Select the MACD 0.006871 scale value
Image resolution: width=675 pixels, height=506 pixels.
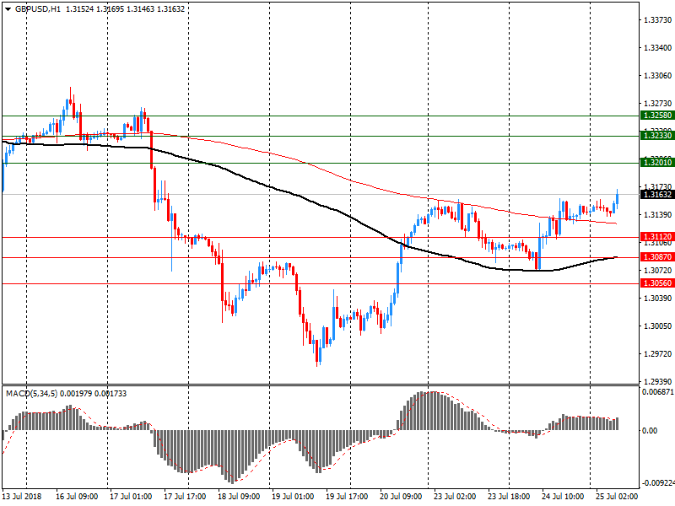click(658, 392)
